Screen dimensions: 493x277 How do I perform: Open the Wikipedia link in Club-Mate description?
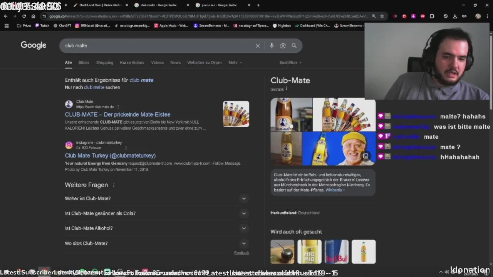pos(335,190)
